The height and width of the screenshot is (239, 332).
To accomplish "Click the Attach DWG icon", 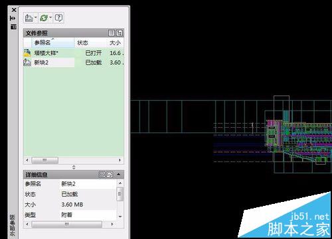I will click(29, 18).
